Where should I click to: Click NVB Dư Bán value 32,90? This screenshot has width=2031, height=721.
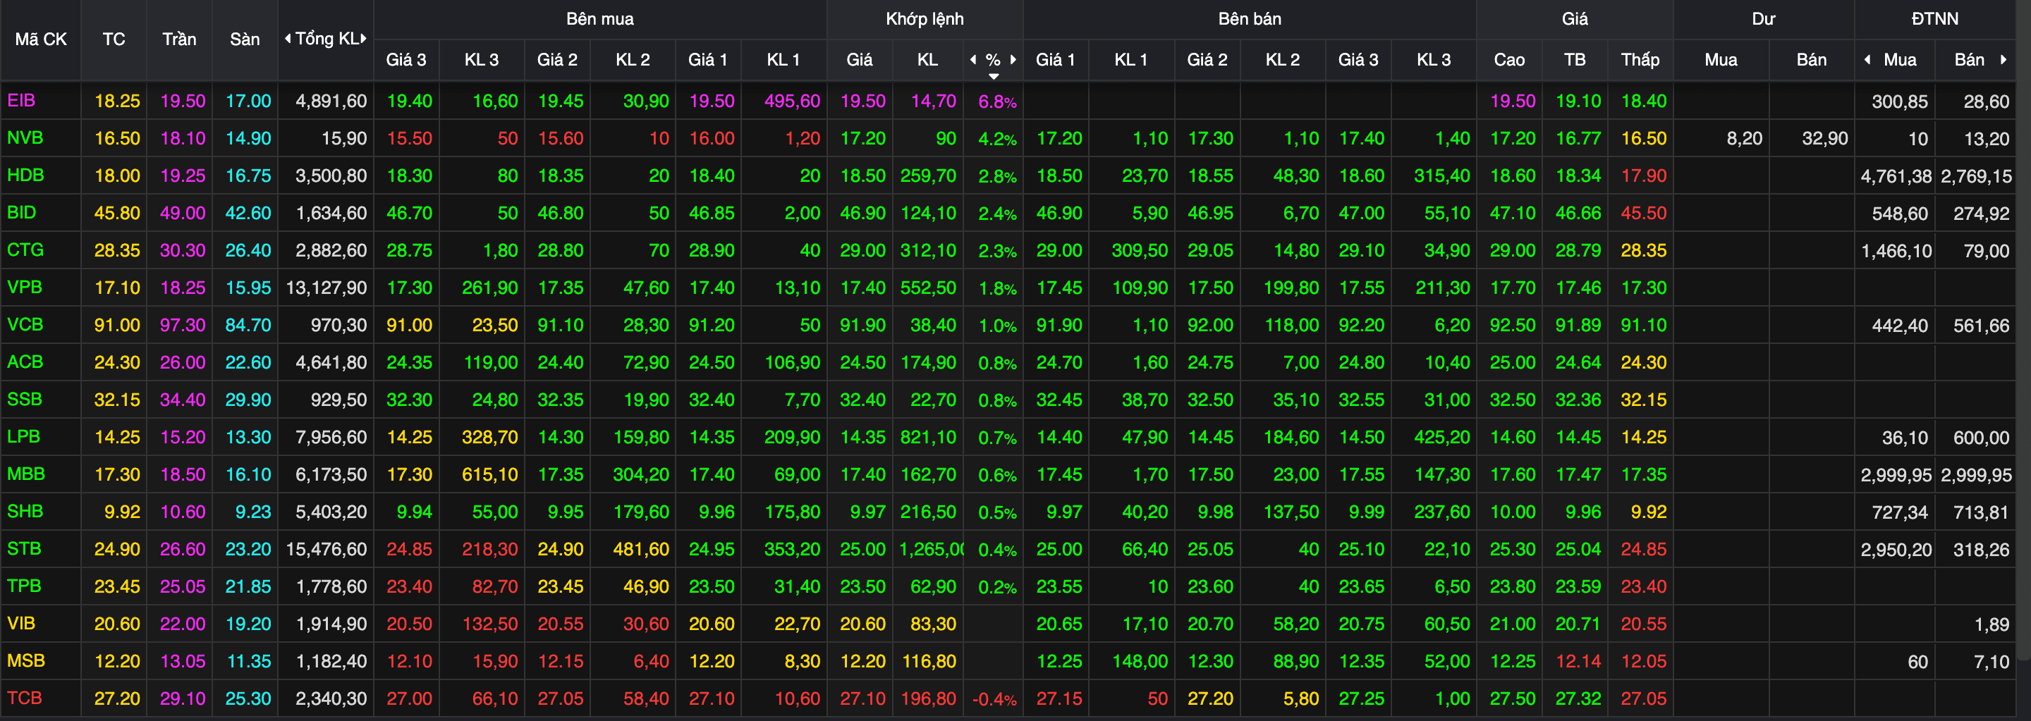tap(1824, 139)
